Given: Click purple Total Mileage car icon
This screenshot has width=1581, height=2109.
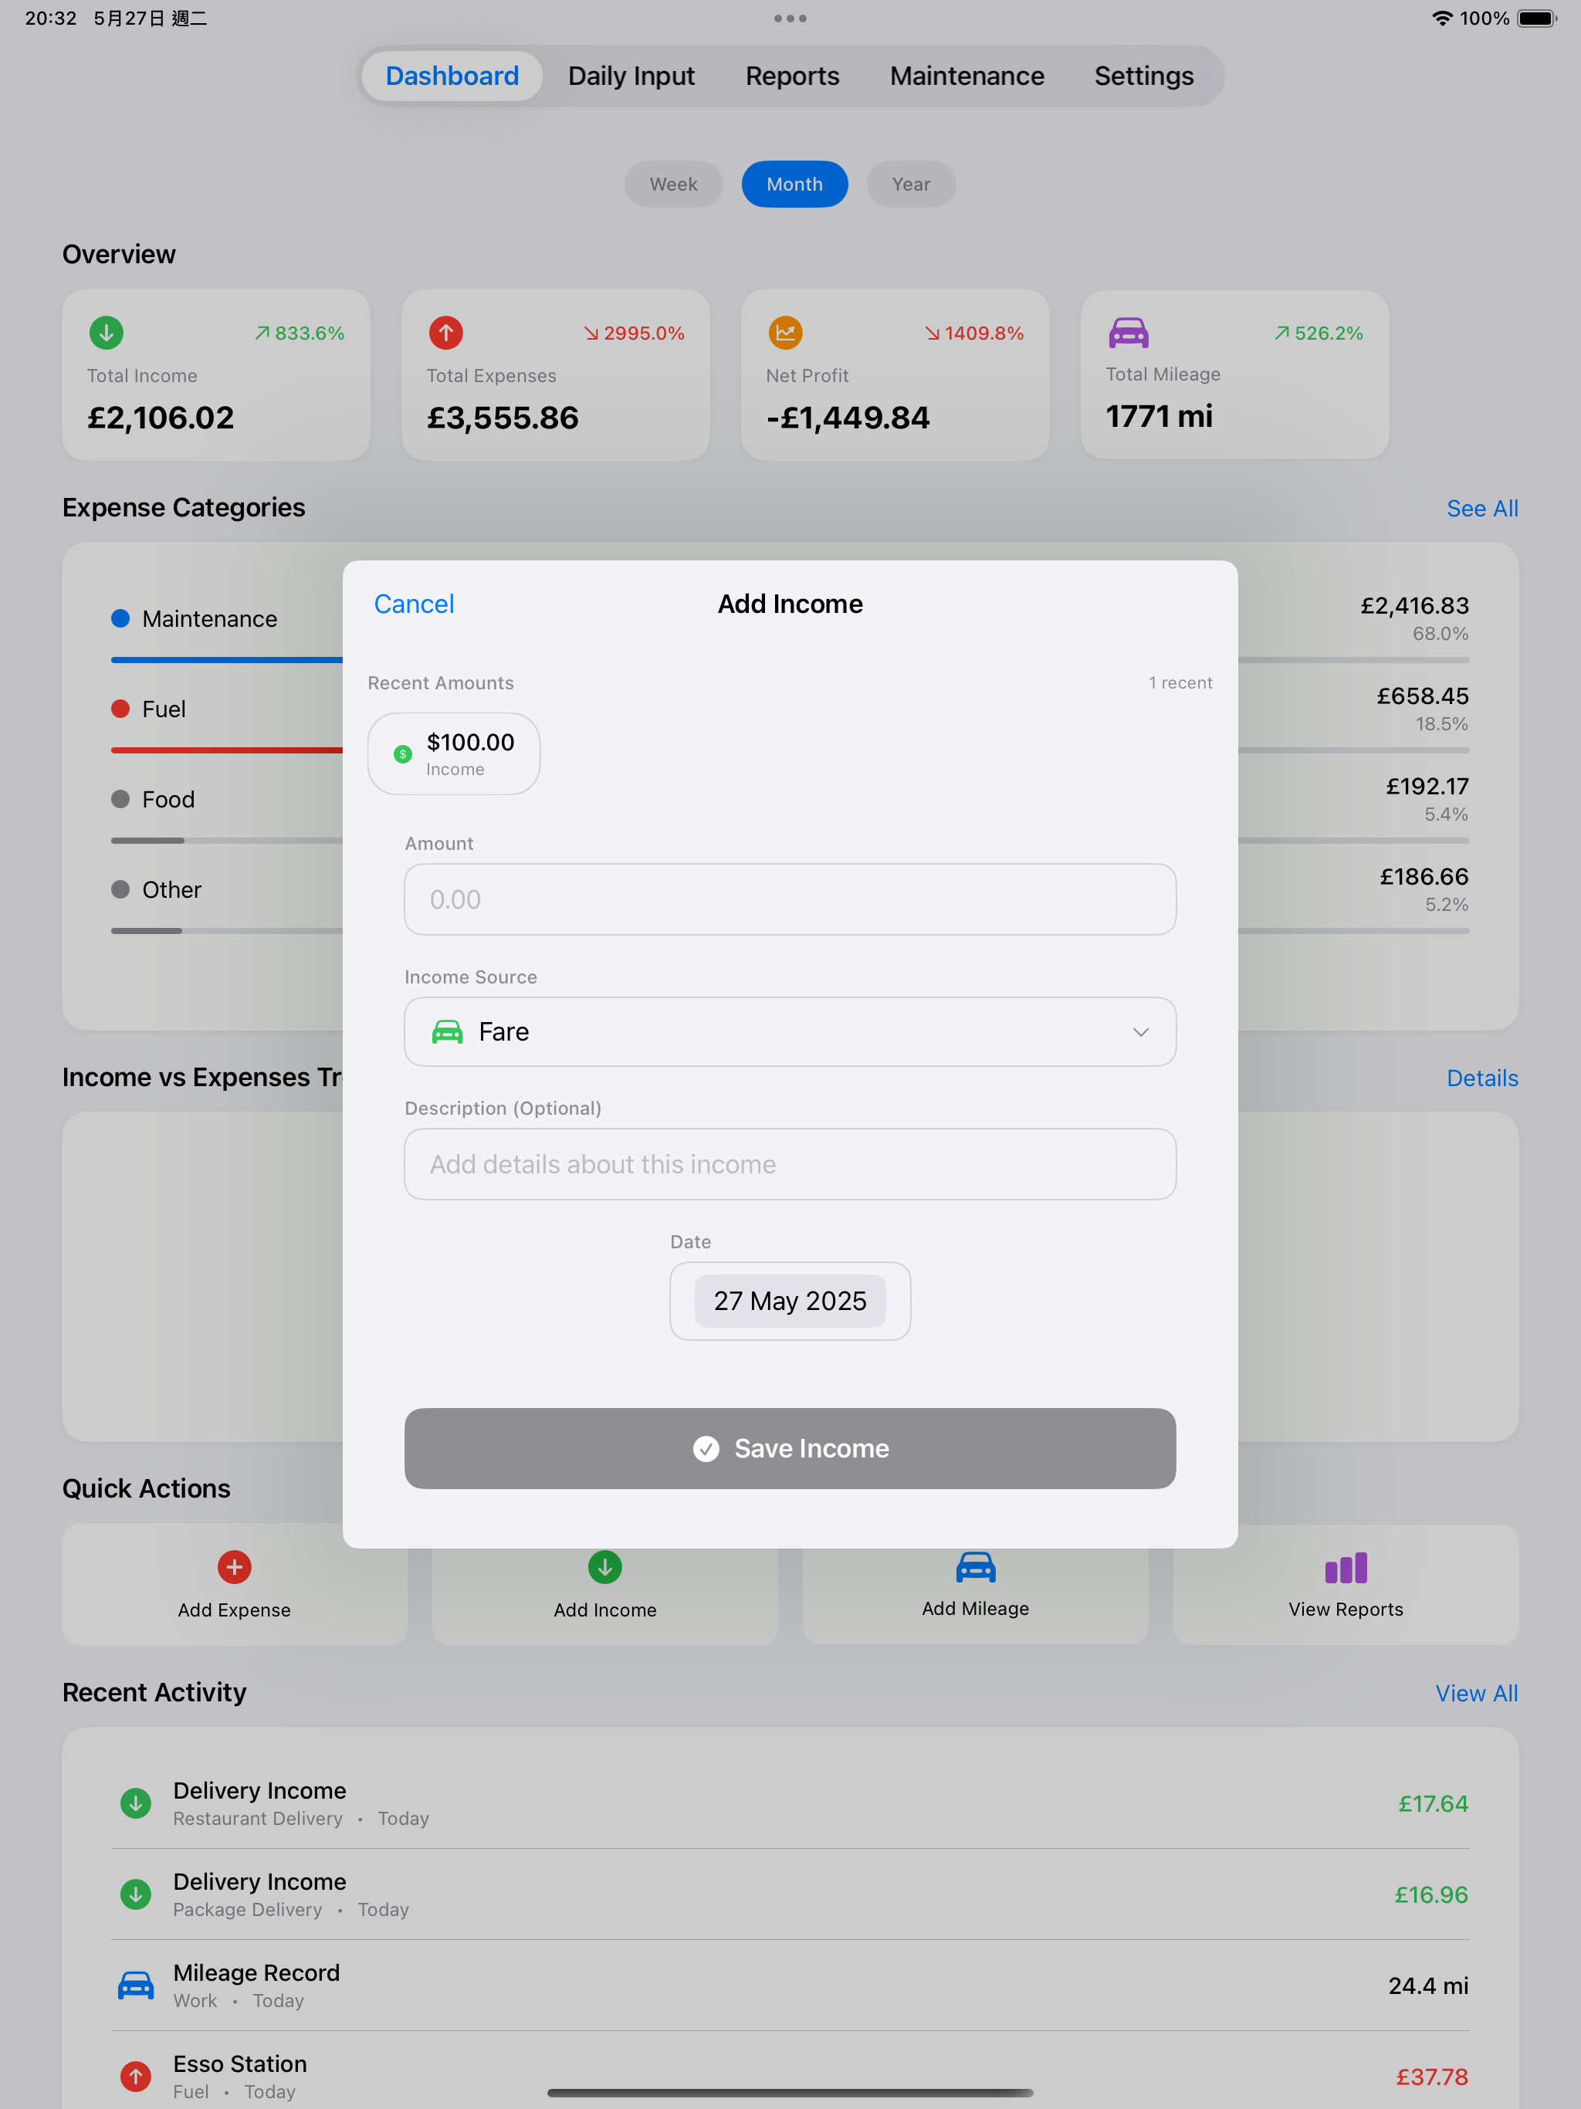Looking at the screenshot, I should 1128,333.
